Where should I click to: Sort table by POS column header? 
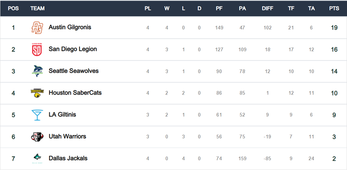pos(13,8)
